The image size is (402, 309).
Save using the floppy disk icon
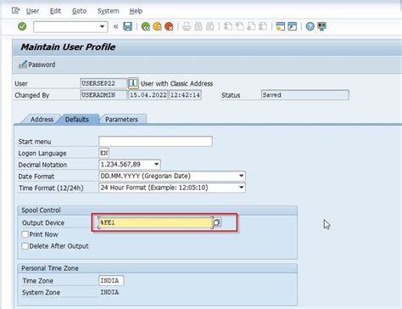coord(128,26)
